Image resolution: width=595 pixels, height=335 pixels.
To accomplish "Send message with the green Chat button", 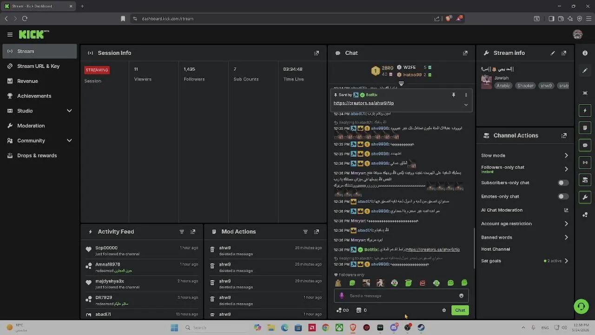I will [460, 310].
